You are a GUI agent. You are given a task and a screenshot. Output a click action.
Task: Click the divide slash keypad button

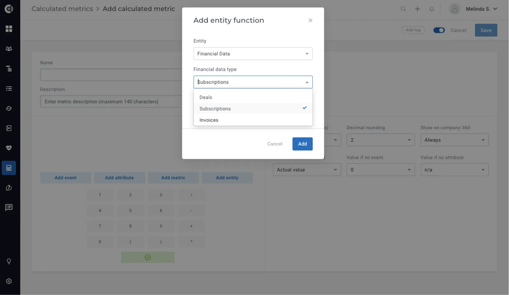click(191, 195)
